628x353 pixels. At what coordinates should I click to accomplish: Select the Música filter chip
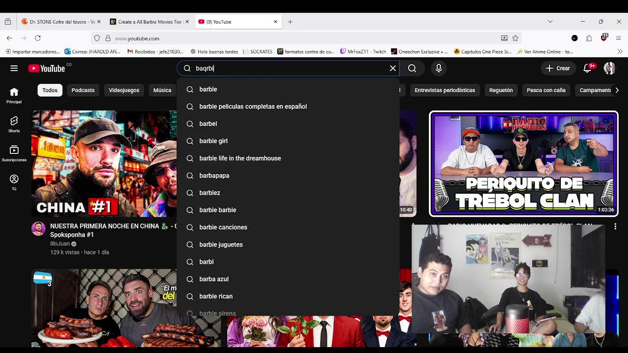[162, 90]
